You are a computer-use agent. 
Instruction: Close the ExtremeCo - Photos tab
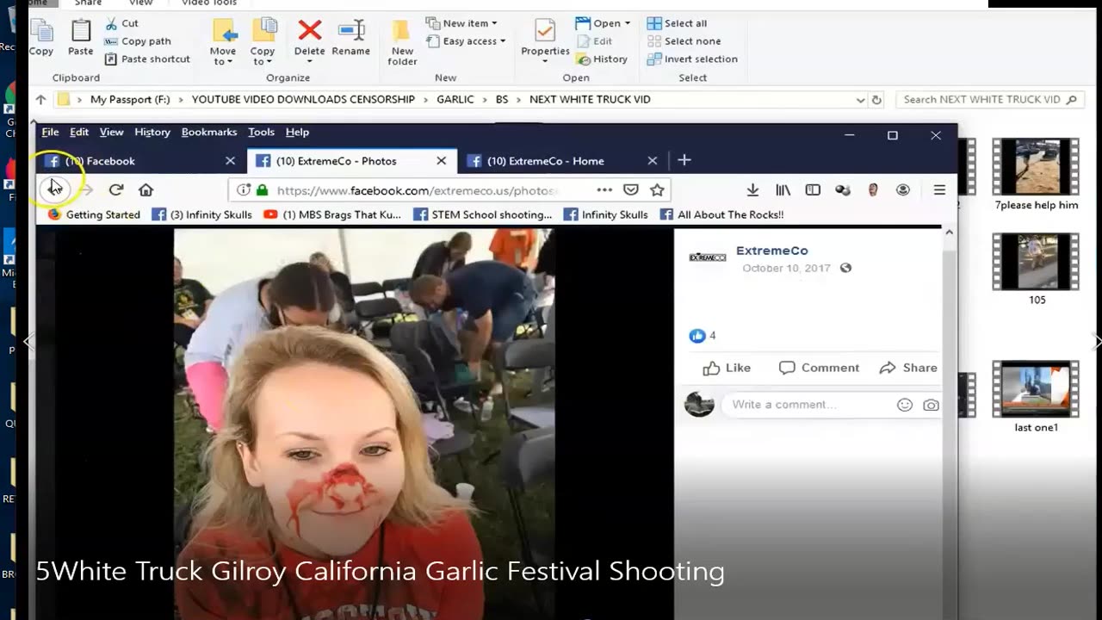442,161
